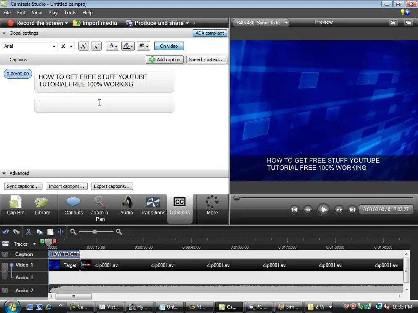
Task: Toggle lock on the Caption track
Action: point(4,254)
